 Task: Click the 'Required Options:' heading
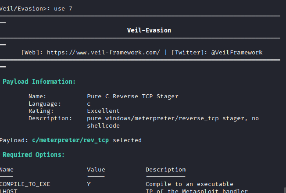pyautogui.click(x=34, y=155)
